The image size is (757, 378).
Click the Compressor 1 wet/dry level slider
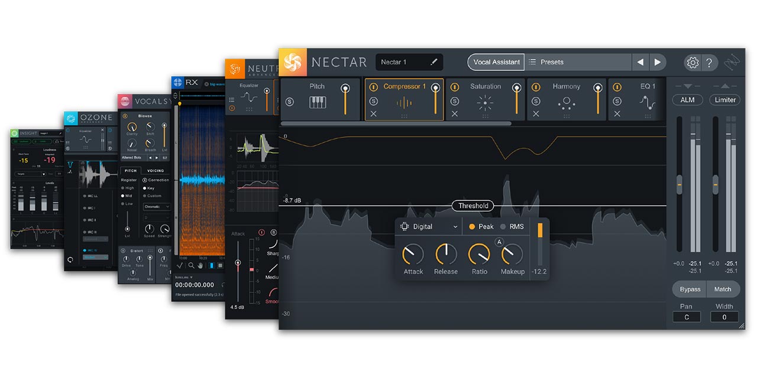coord(436,99)
